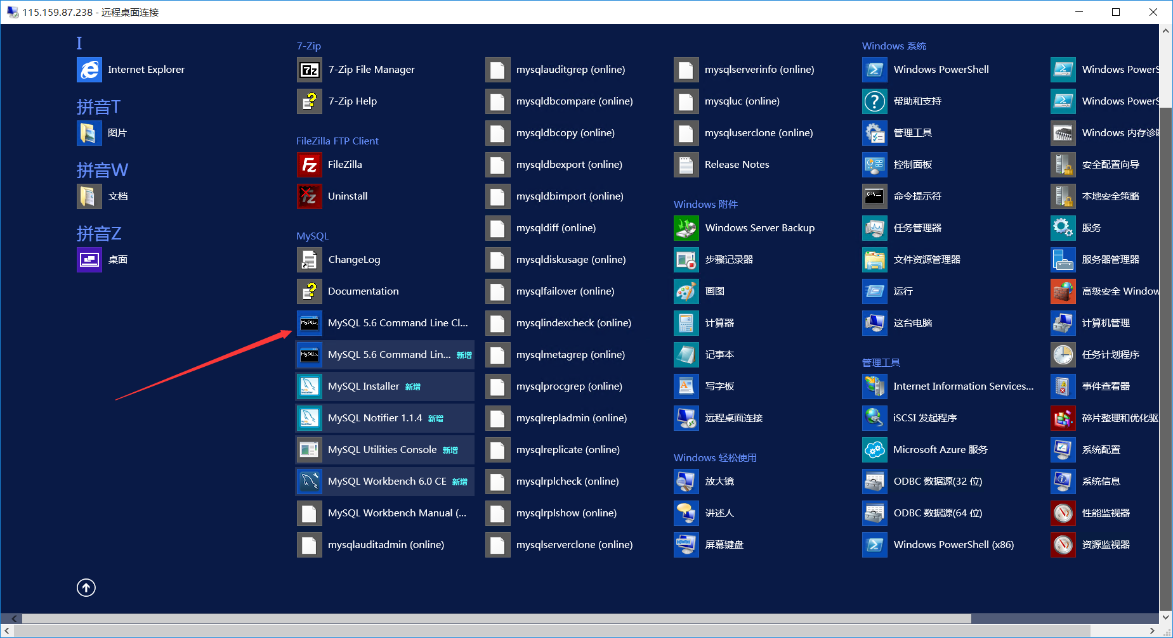Image resolution: width=1173 pixels, height=638 pixels.
Task: Open 记事本 notepad icon
Action: (x=686, y=355)
